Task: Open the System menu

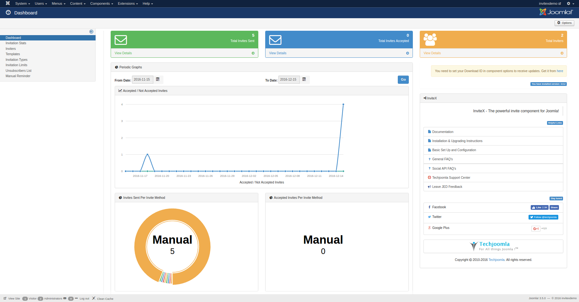Action: click(22, 3)
